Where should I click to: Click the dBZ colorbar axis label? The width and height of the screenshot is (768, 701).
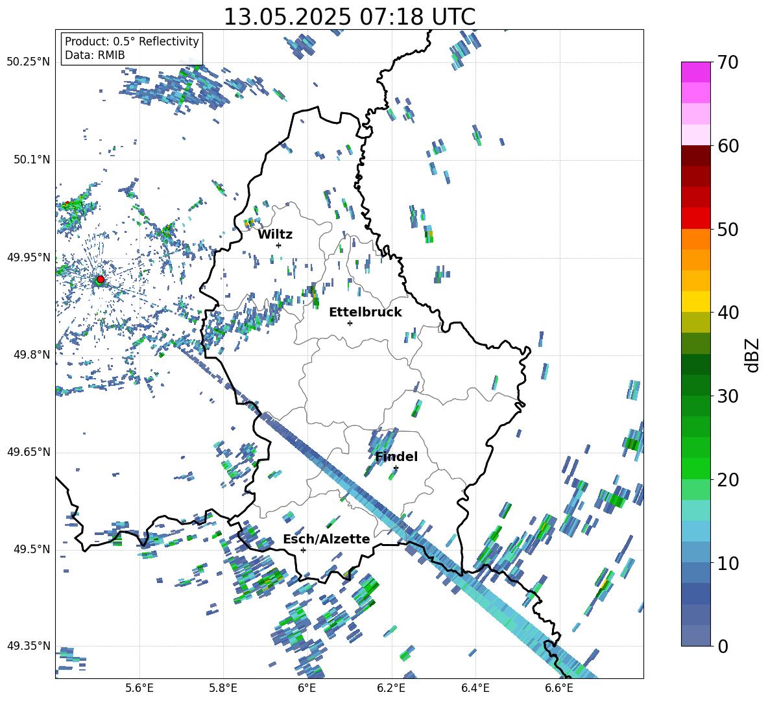[752, 355]
